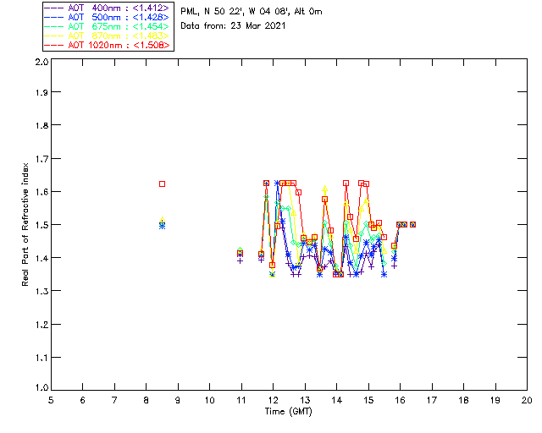Click the AOT 400nm purple legend entry
542x433 pixels.
107,8
